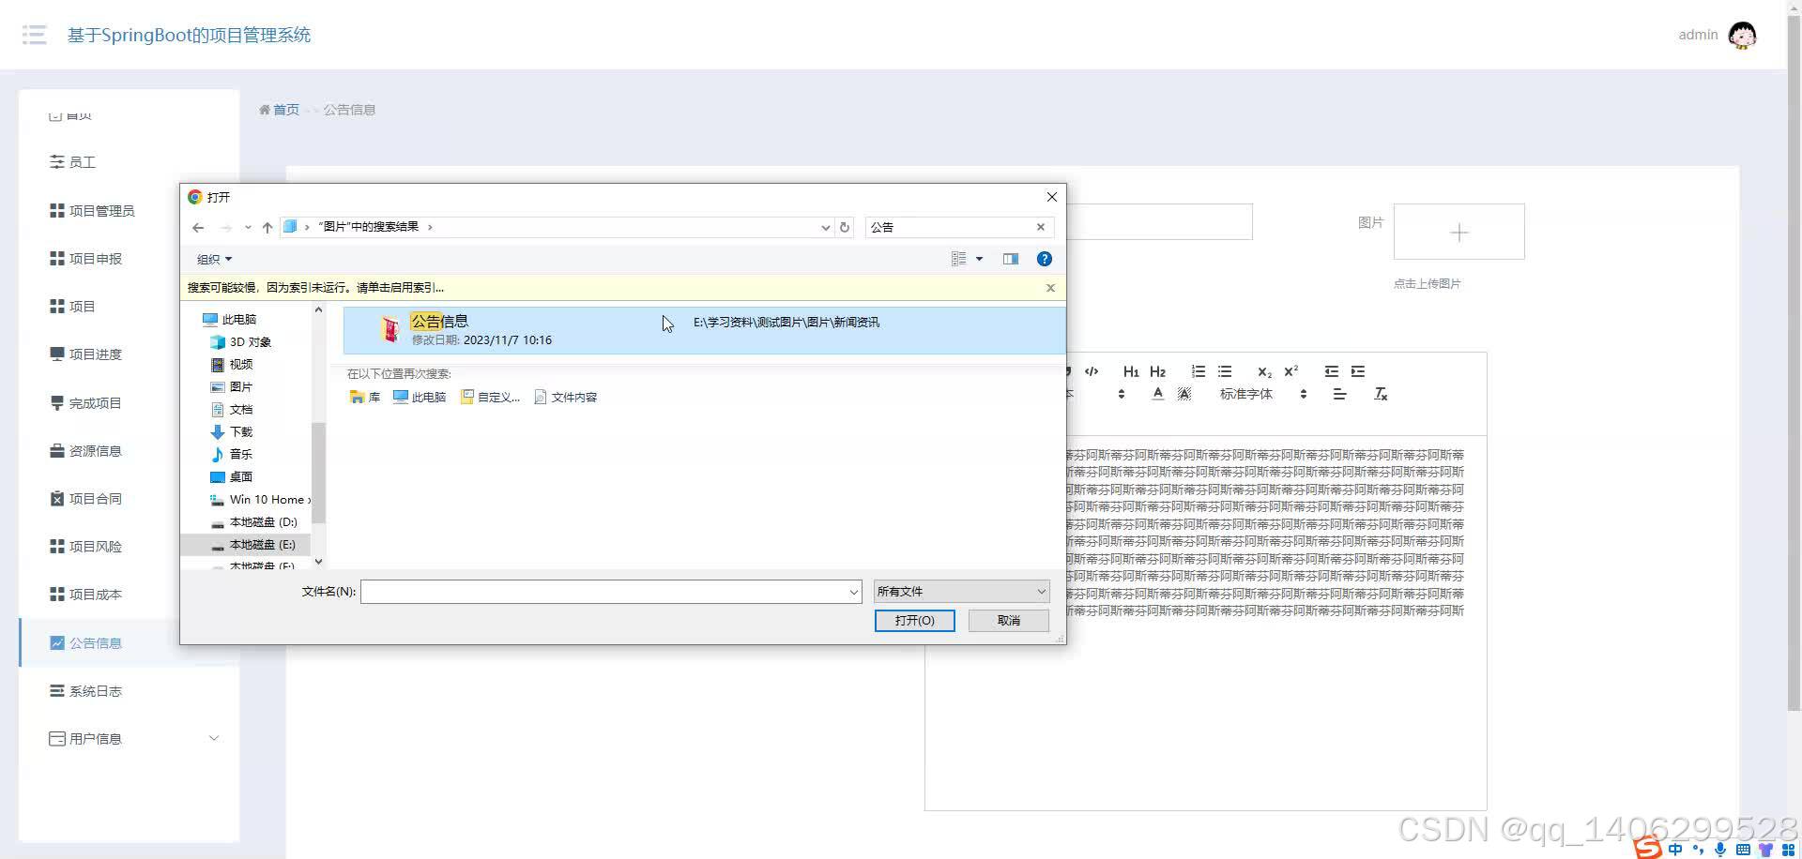
Task: Apply subscript formatting in editor
Action: 1265,371
